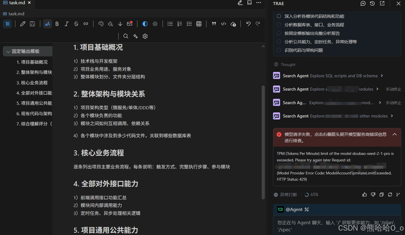Open TRAE chat history clock icon
The height and width of the screenshot is (235, 405).
point(372,3)
